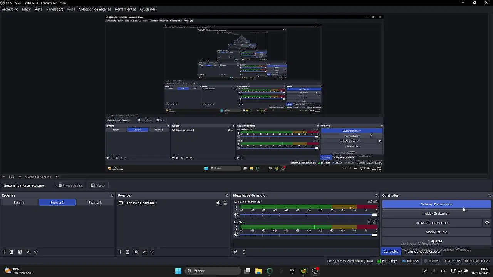Click OBS Studio icon in taskbar
This screenshot has height=277, width=493.
[x=315, y=271]
